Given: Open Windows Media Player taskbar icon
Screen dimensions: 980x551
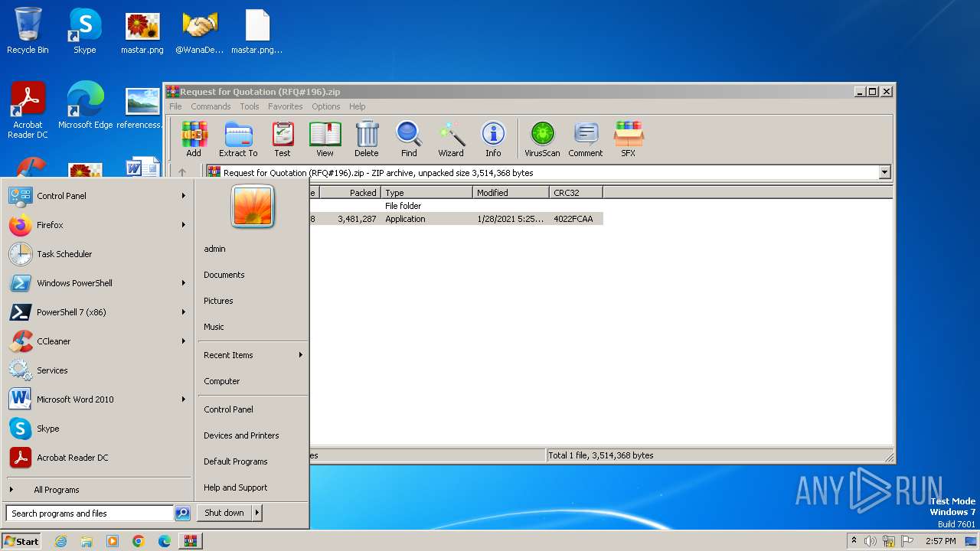Looking at the screenshot, I should pyautogui.click(x=113, y=541).
